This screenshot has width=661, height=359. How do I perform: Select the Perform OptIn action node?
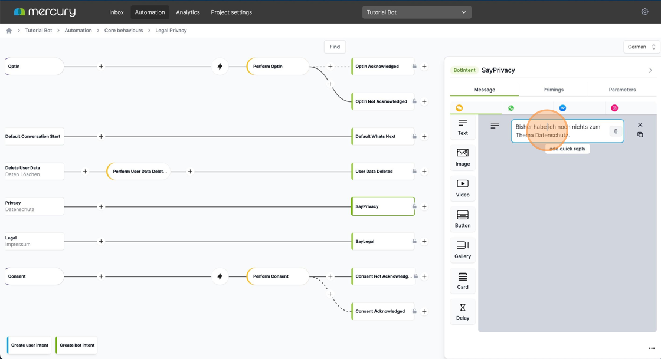click(277, 67)
